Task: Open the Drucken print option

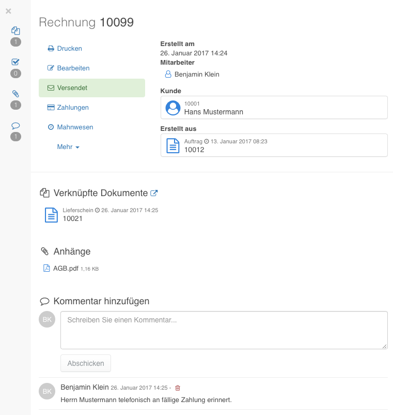Action: 65,49
